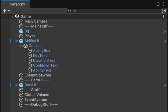
Task: Click the Global Volume cube icon
Action: coord(21,95)
